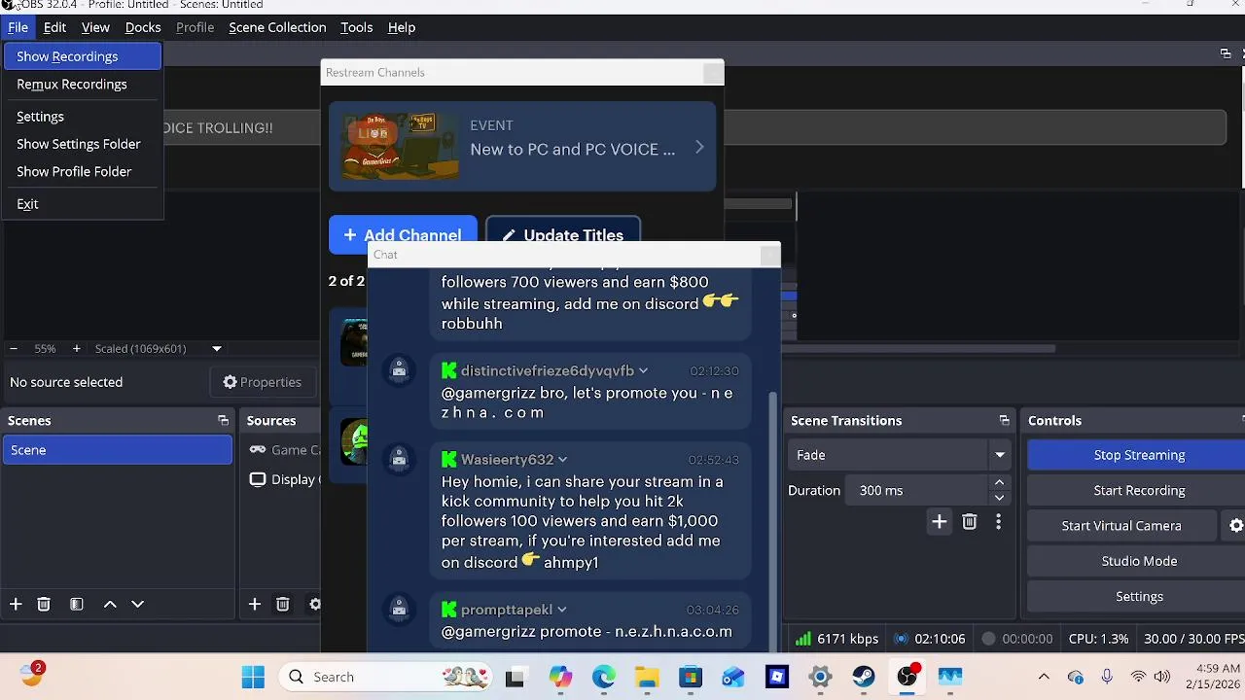Open Task View from taskbar

pos(515,677)
